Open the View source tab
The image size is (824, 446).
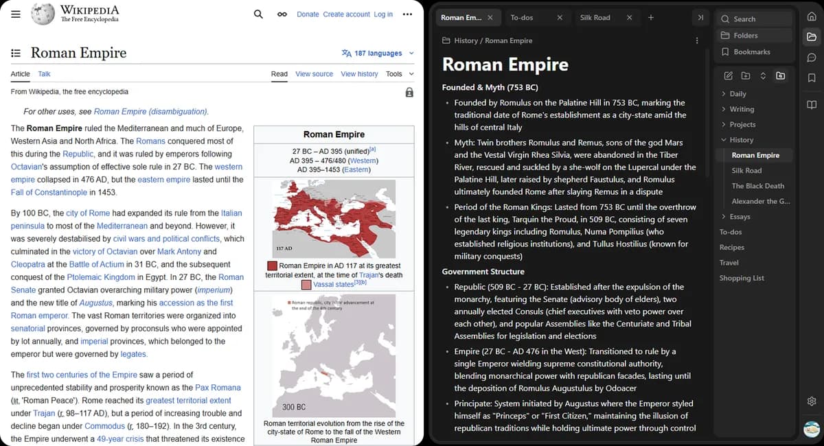coord(314,74)
